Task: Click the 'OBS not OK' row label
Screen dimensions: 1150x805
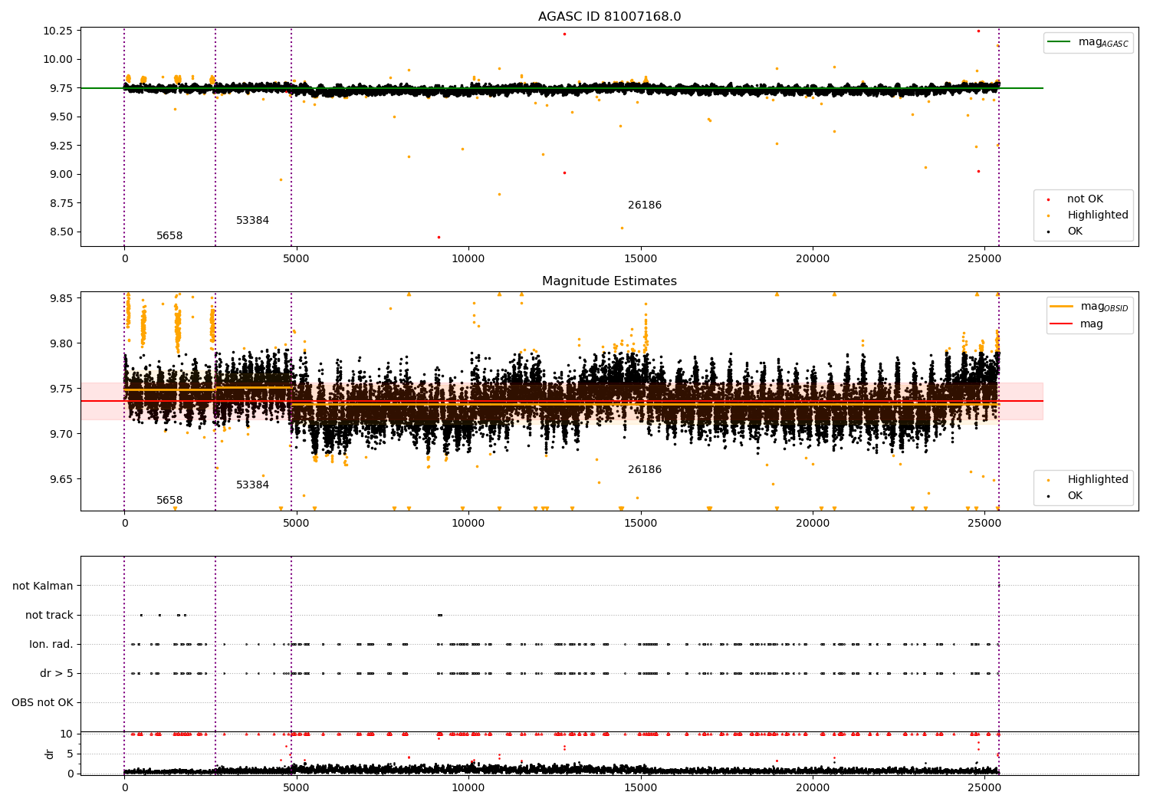Action: point(42,702)
